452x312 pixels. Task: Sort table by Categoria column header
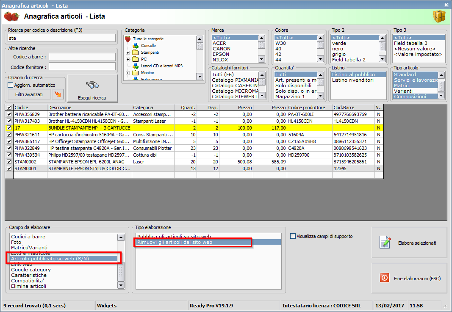[x=153, y=108]
